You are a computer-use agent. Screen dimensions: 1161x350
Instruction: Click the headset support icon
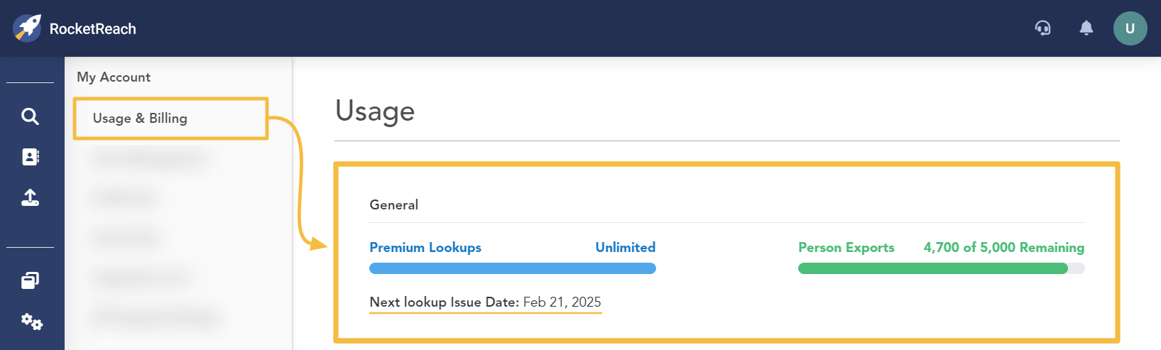[1042, 28]
